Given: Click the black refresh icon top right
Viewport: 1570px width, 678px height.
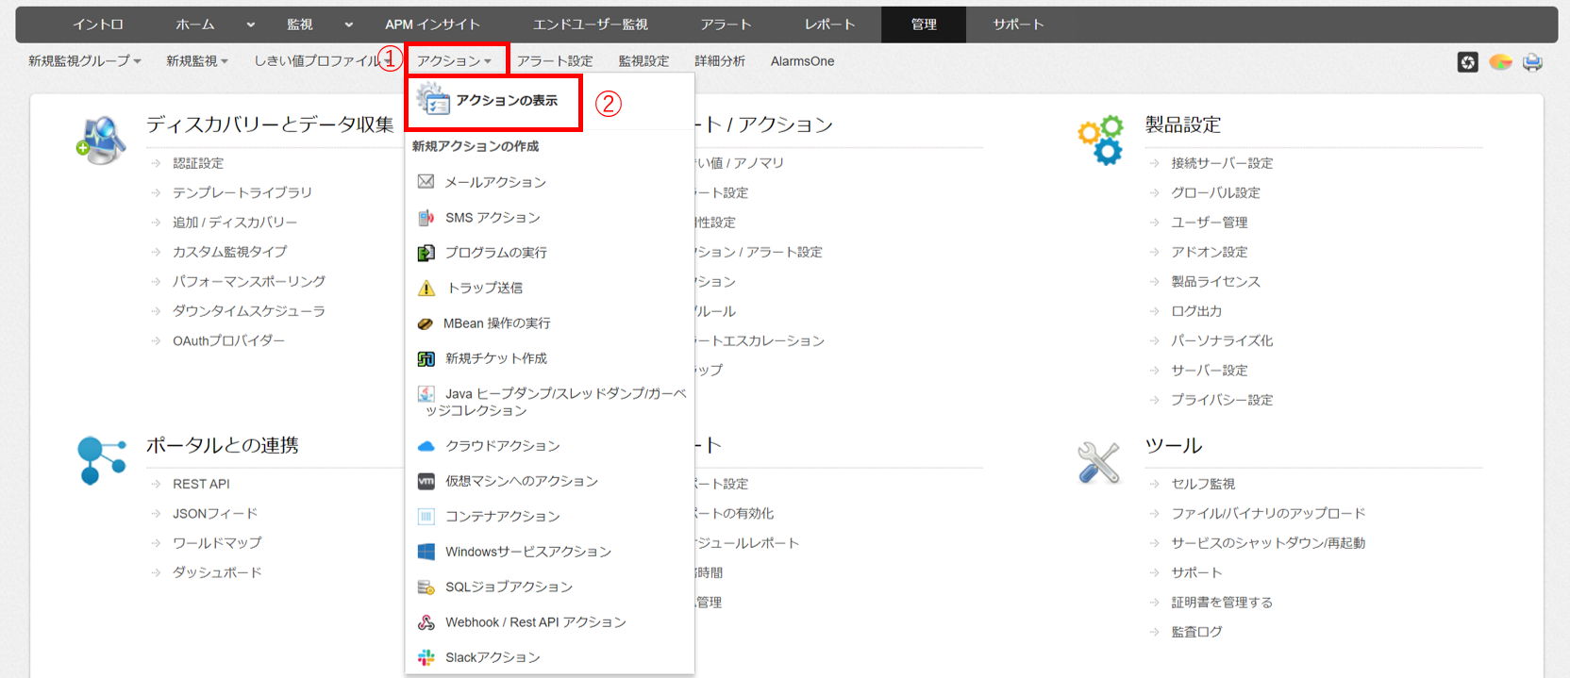Looking at the screenshot, I should tap(1467, 62).
